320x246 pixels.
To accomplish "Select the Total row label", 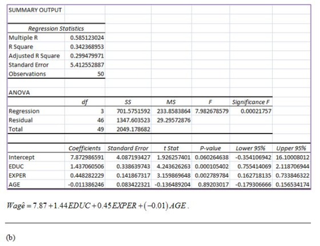I will pyautogui.click(x=15, y=129).
